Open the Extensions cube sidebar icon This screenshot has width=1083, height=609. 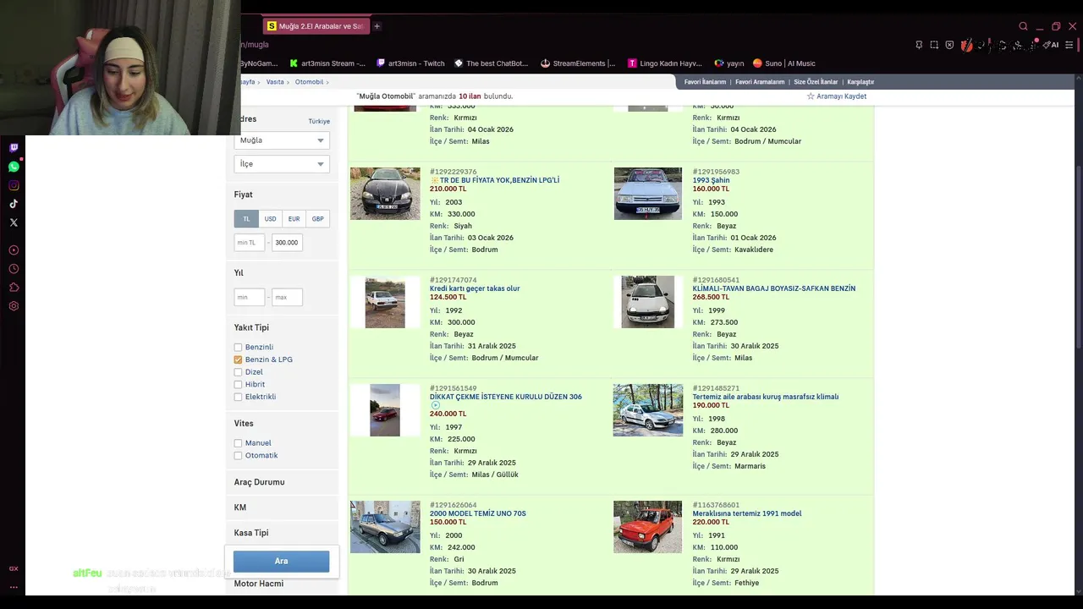14,288
